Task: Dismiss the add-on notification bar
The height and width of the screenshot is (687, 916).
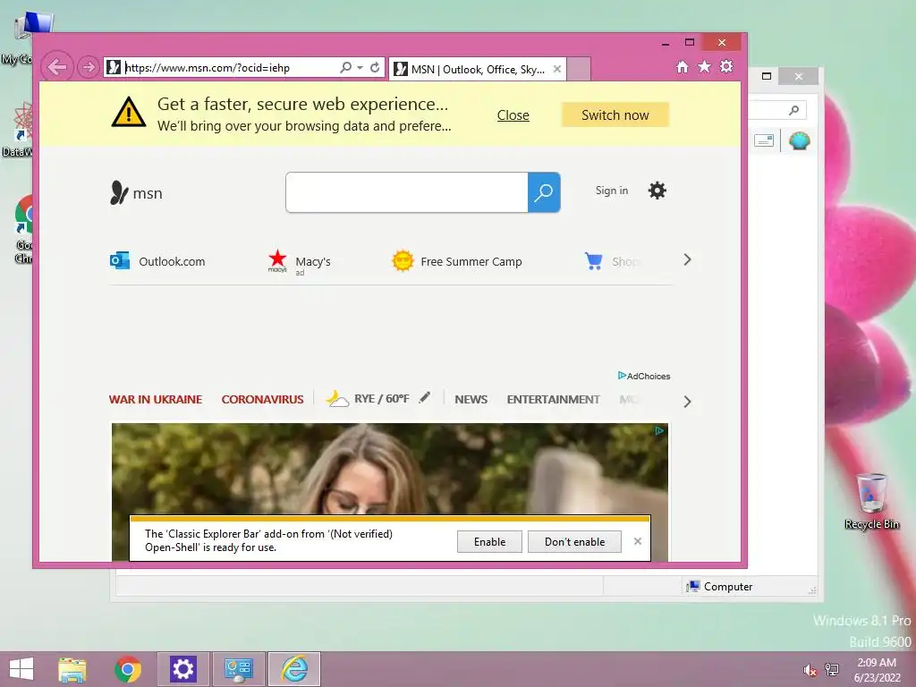Action: pos(638,541)
